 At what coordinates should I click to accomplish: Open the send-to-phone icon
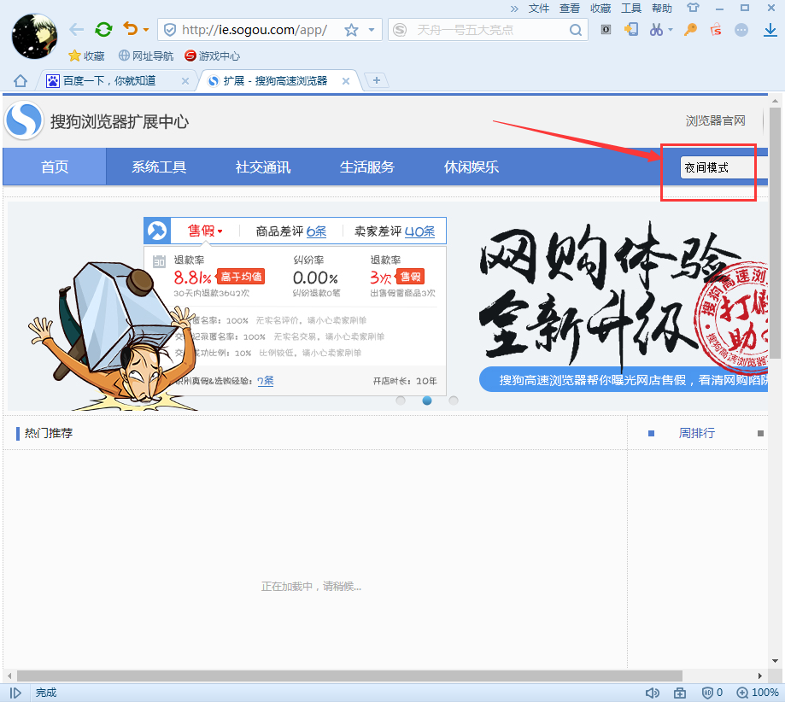coord(630,30)
